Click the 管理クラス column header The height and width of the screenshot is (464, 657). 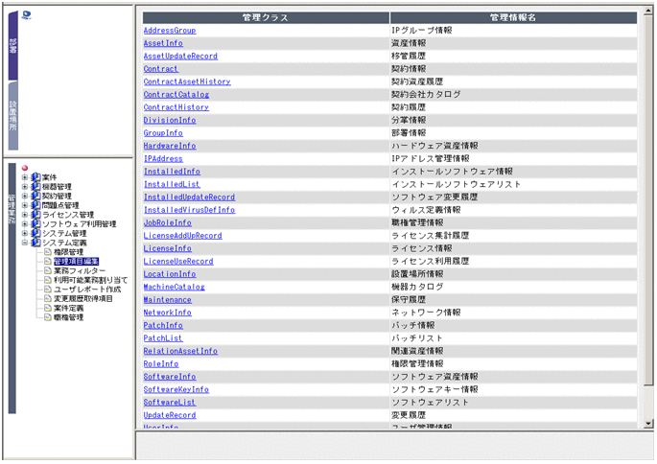[266, 17]
